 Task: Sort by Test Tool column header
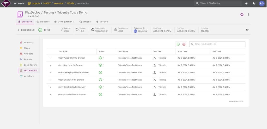(157, 51)
